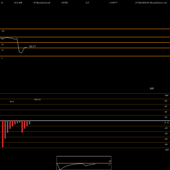Viewport: 170px width, 170px height.
Task: Click the 80 label on MR axis
Action: (166, 101)
